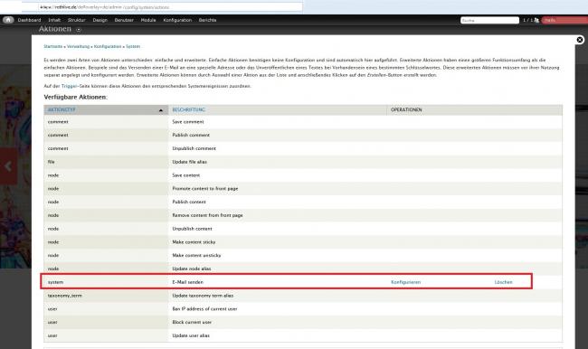The height and width of the screenshot is (349, 588).
Task: Open the Konfiguration menu
Action: click(177, 20)
